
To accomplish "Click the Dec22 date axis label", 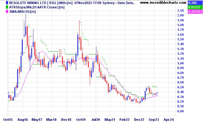I will click(x=139, y=120).
